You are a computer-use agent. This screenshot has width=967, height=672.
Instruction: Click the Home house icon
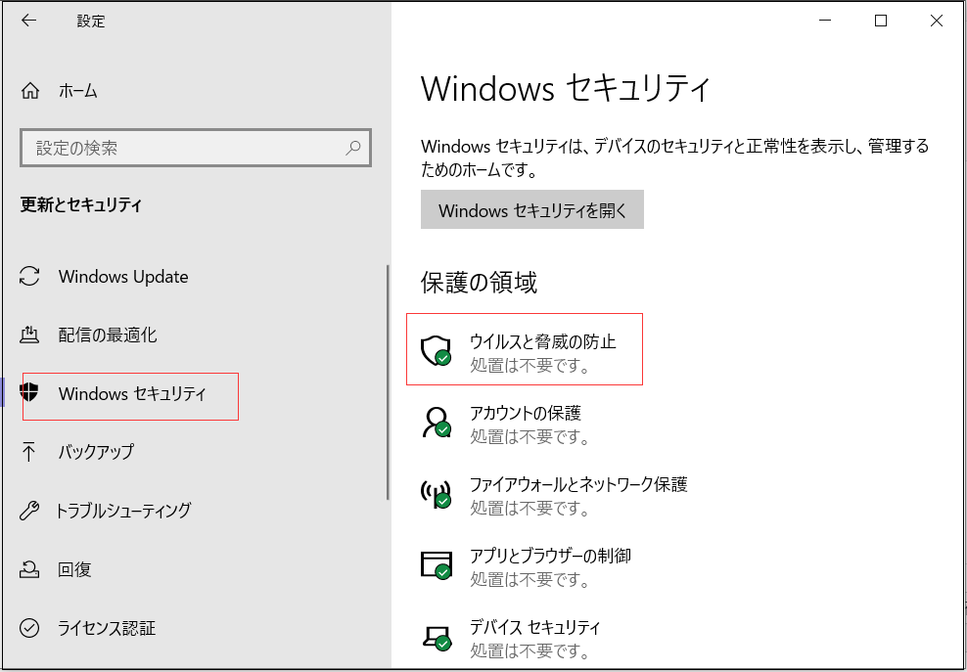tap(29, 91)
